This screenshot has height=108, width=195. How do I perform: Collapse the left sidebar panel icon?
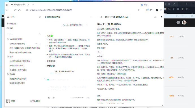point(40,17)
